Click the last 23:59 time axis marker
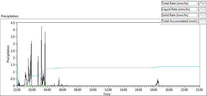207x96 pixels. (x=199, y=90)
